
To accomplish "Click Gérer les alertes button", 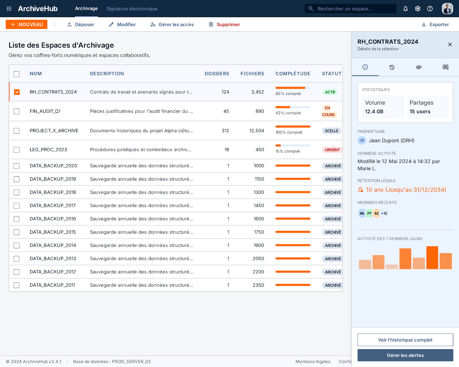I will pos(405,355).
